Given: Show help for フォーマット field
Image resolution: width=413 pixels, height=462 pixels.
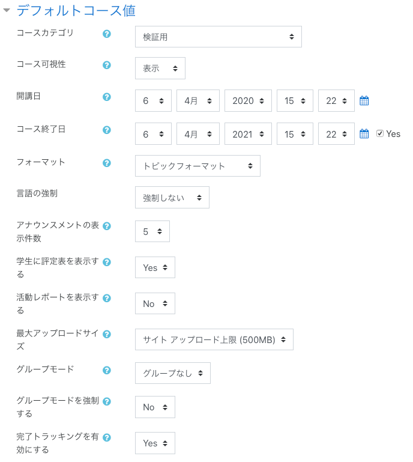Looking at the screenshot, I should tap(107, 163).
